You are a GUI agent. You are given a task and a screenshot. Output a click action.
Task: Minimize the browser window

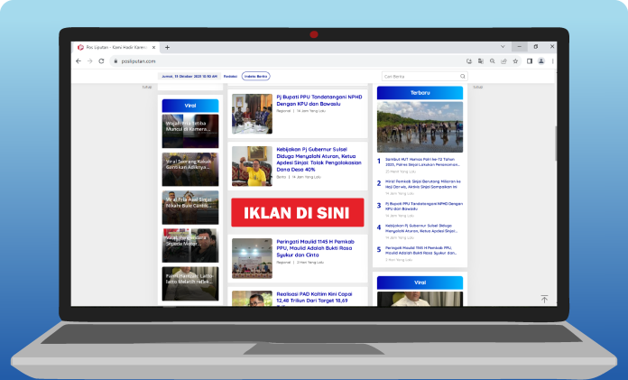coord(520,47)
